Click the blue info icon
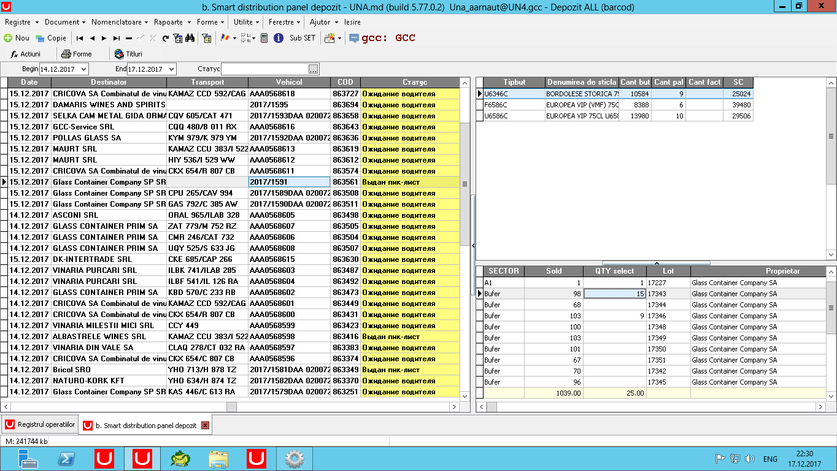Image resolution: width=837 pixels, height=471 pixels. [x=279, y=38]
